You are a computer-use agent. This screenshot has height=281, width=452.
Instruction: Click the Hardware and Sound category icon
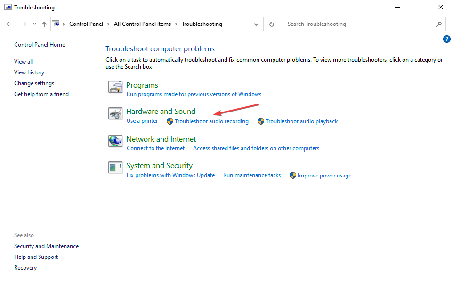(115, 113)
